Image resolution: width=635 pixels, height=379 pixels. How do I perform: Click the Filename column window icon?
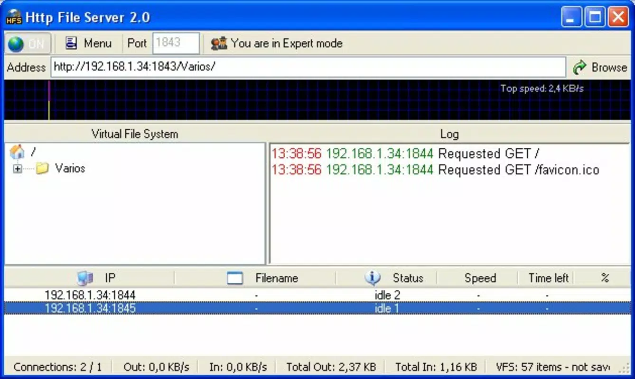[x=235, y=278]
